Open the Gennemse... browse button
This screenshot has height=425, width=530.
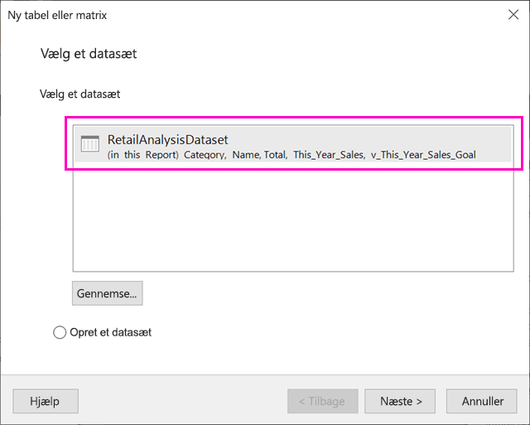(x=107, y=293)
